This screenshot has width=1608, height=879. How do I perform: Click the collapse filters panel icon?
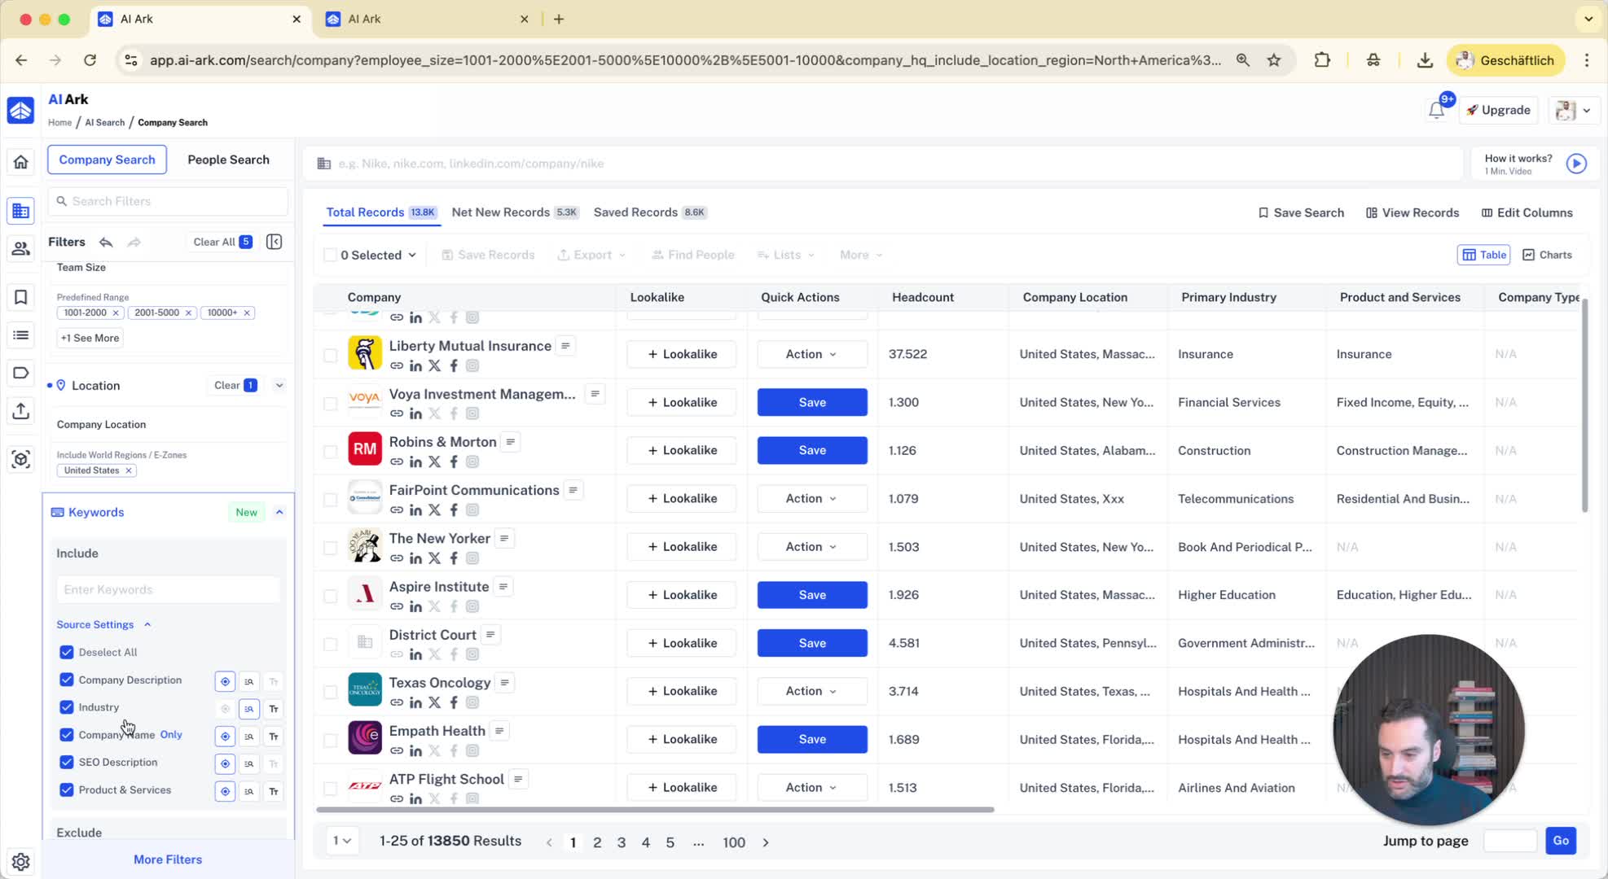(x=275, y=242)
